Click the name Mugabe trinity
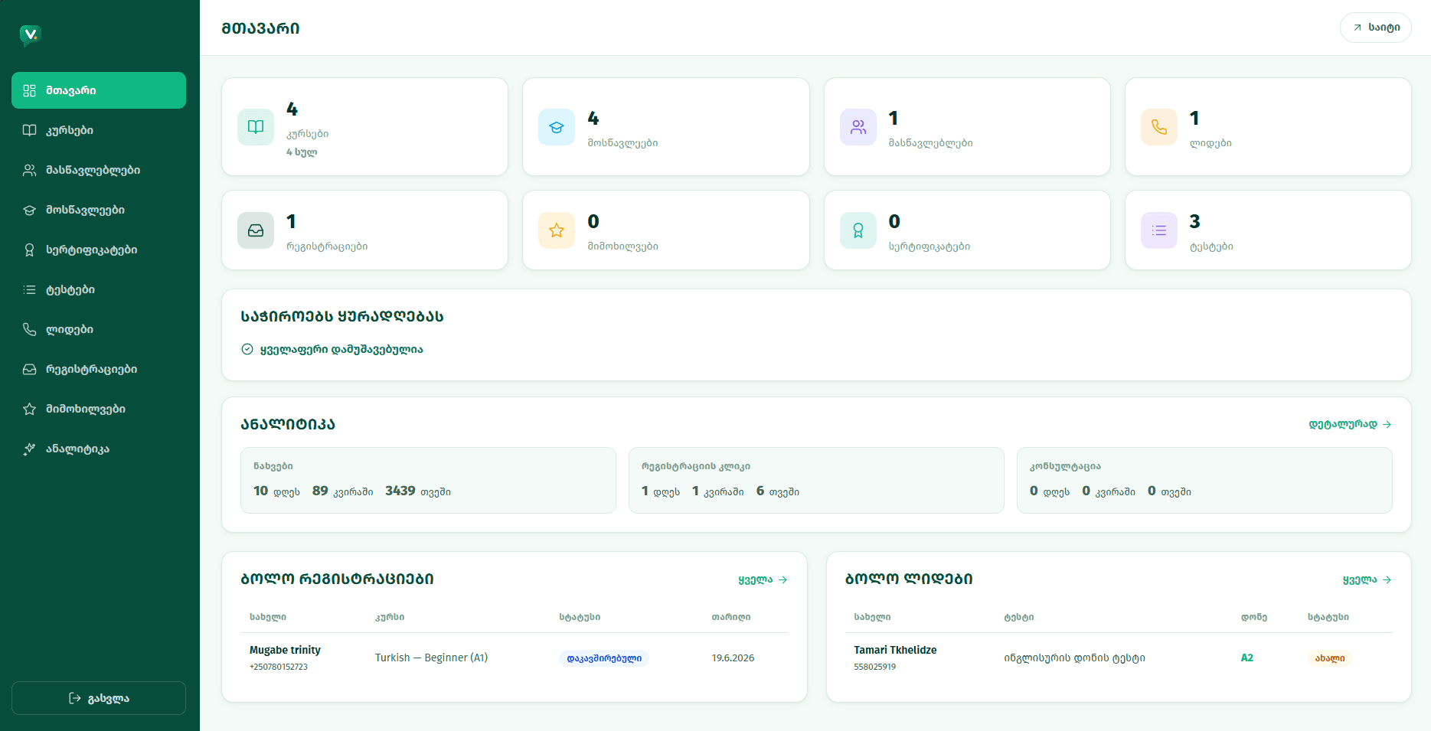Screen dimensions: 1431x731 point(285,650)
